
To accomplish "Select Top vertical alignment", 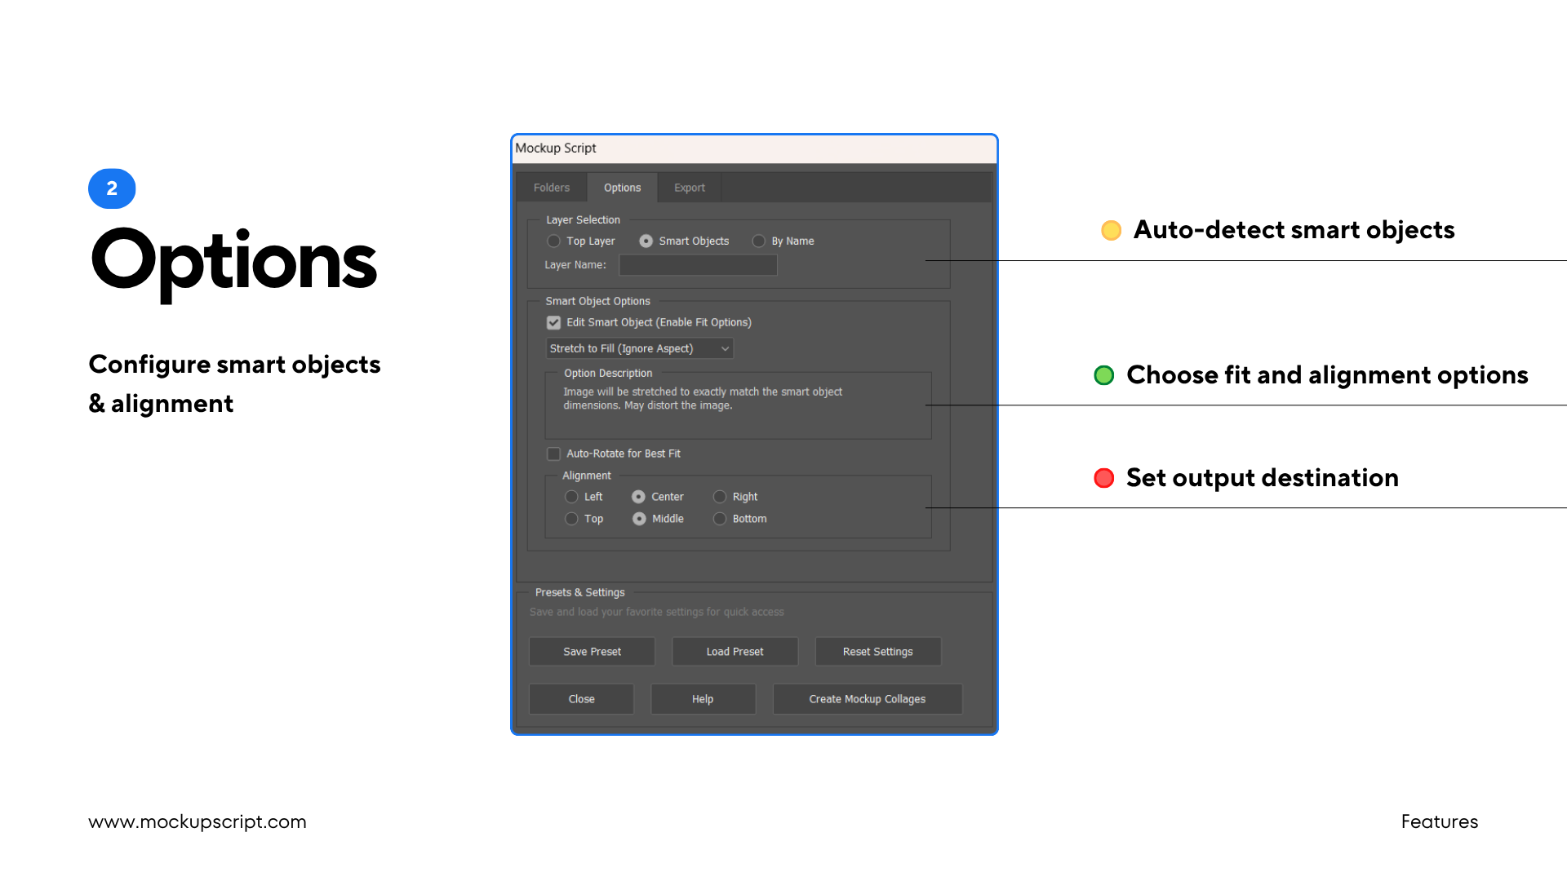I will 571,519.
